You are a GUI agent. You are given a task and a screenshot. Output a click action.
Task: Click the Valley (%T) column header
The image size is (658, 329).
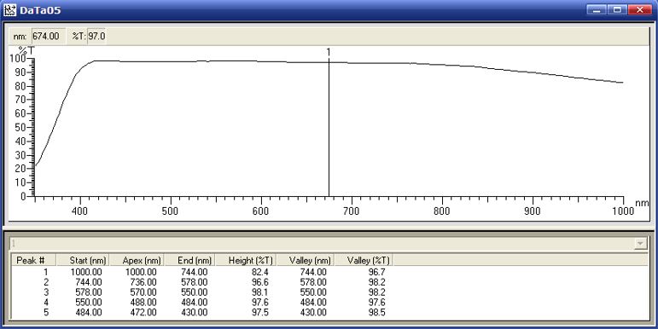(364, 260)
